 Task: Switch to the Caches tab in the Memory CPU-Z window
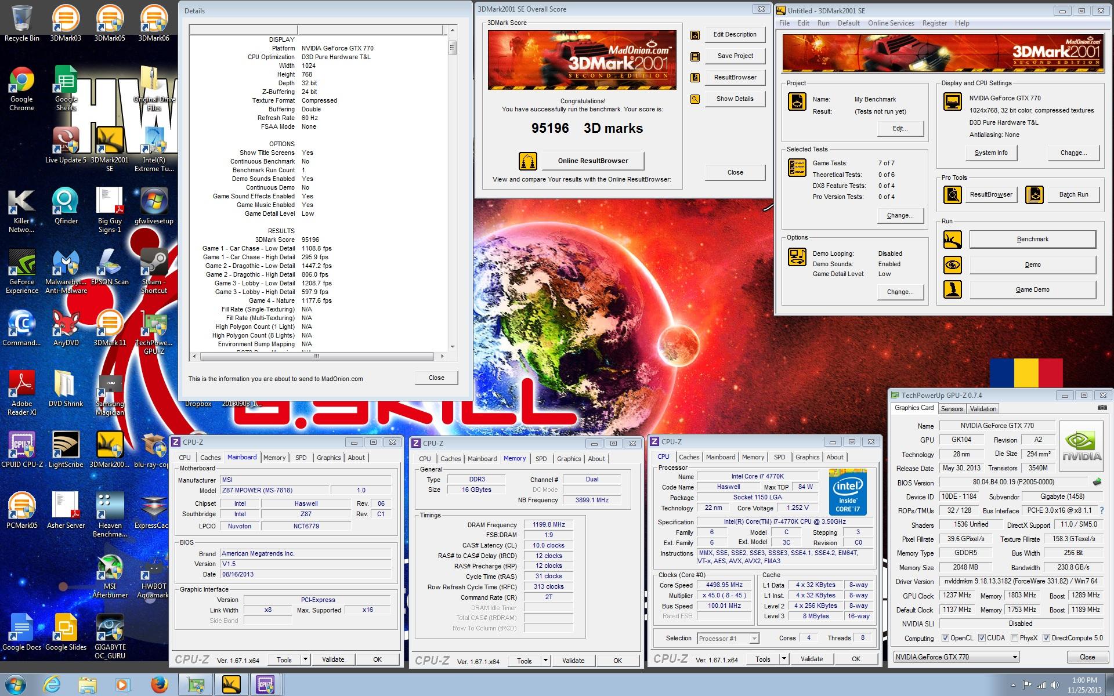click(450, 459)
